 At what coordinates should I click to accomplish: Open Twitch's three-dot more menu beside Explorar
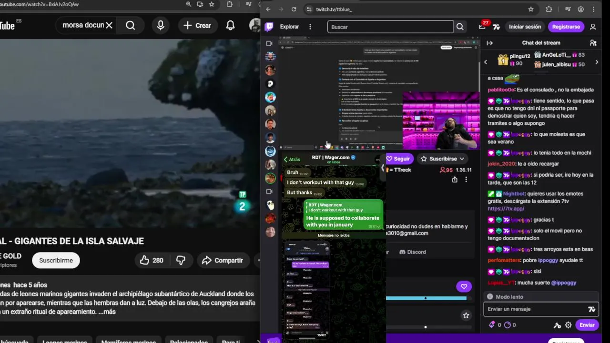(x=310, y=27)
